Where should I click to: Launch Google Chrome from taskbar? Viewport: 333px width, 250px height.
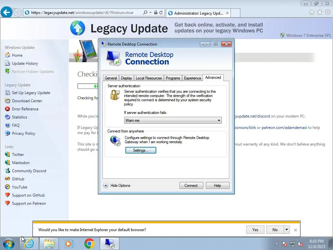(x=89, y=243)
